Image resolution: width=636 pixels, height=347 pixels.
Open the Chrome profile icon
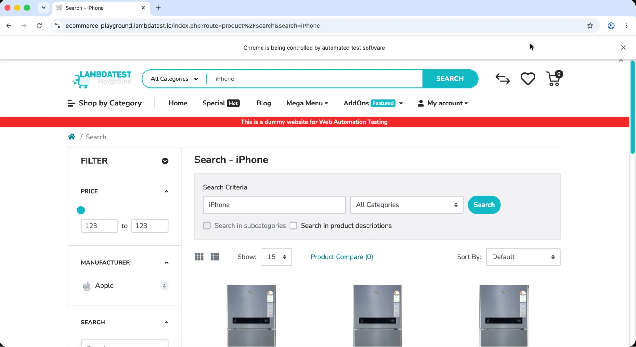coord(611,26)
